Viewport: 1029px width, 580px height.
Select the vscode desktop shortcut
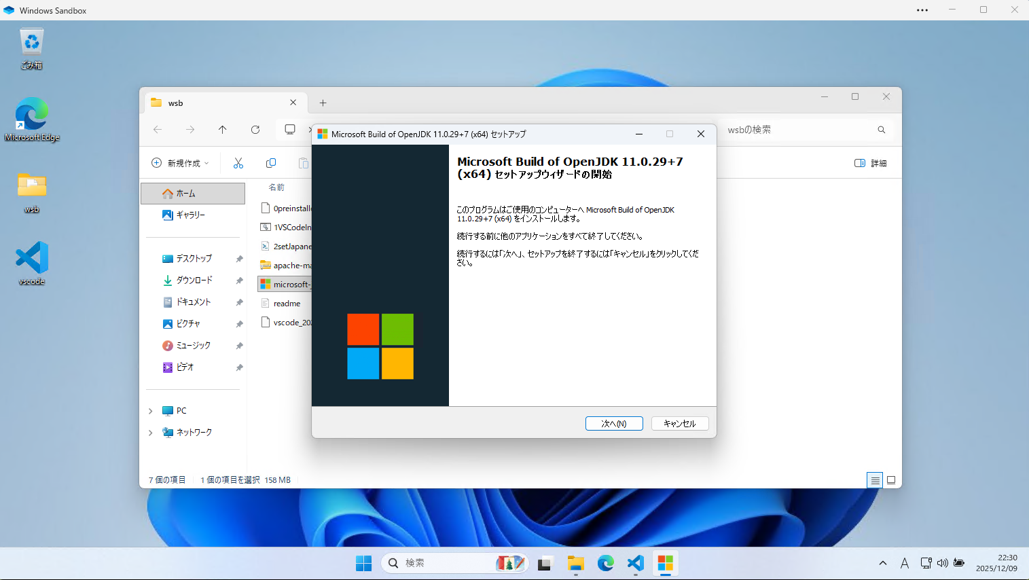32,264
